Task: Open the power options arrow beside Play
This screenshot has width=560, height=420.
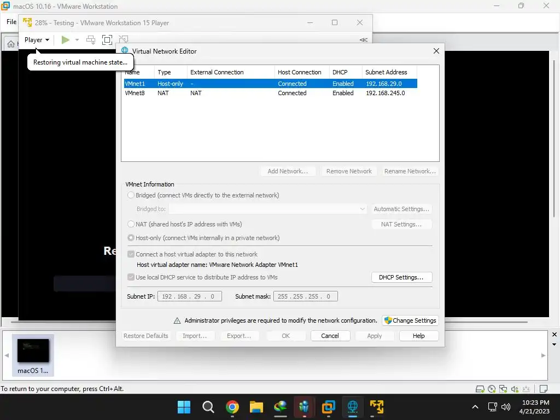Action: 77,40
